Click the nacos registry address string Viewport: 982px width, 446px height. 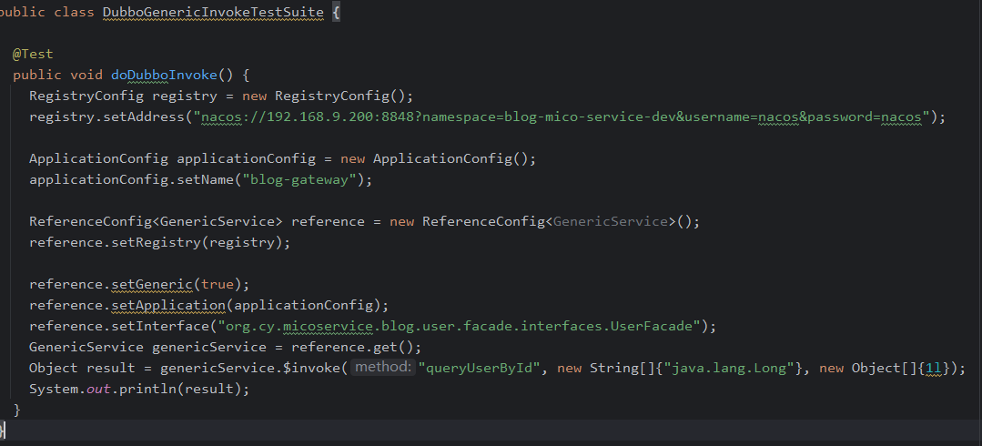[562, 117]
